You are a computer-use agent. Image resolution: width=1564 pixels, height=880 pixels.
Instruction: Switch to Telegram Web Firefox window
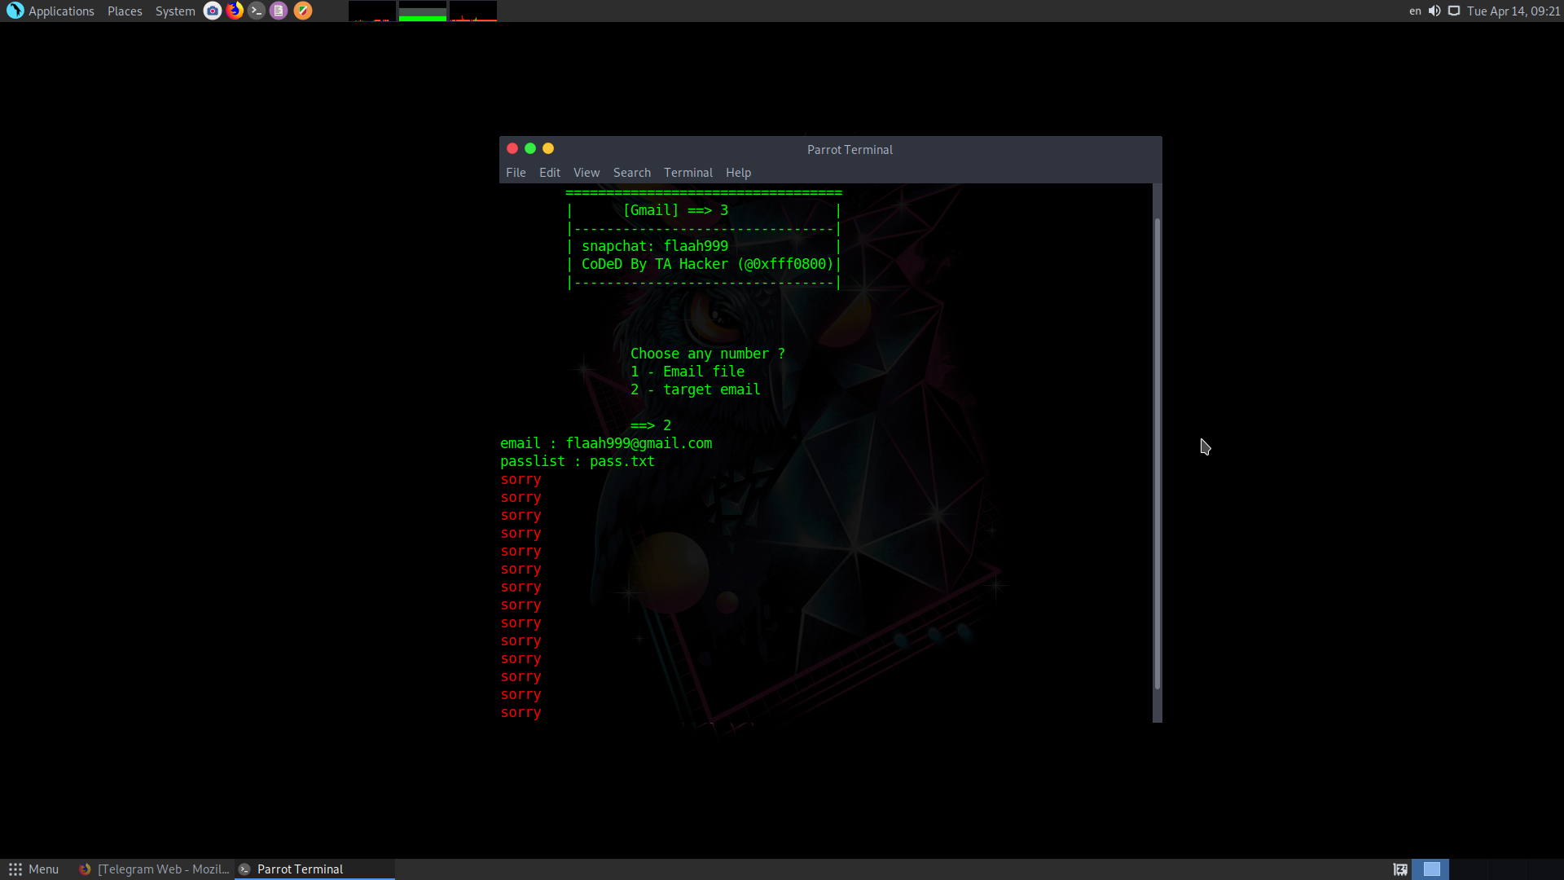click(155, 869)
